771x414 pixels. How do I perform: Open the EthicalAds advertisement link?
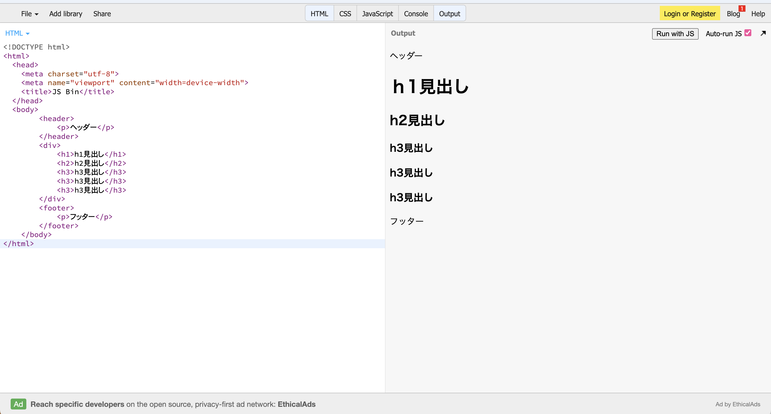[173, 404]
